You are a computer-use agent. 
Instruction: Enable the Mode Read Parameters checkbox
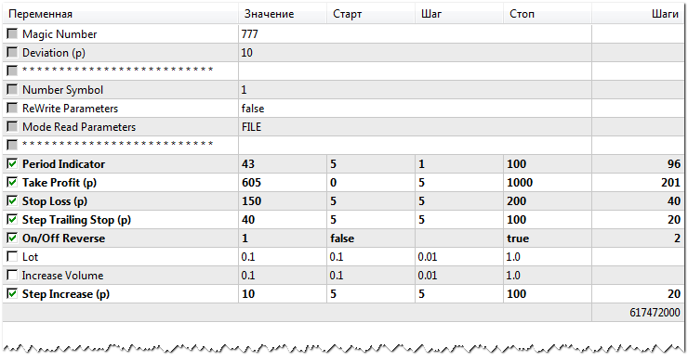[12, 126]
